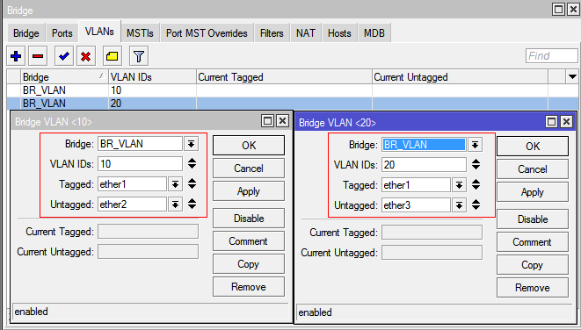
Task: Switch to the Bridge tab
Action: [x=26, y=33]
